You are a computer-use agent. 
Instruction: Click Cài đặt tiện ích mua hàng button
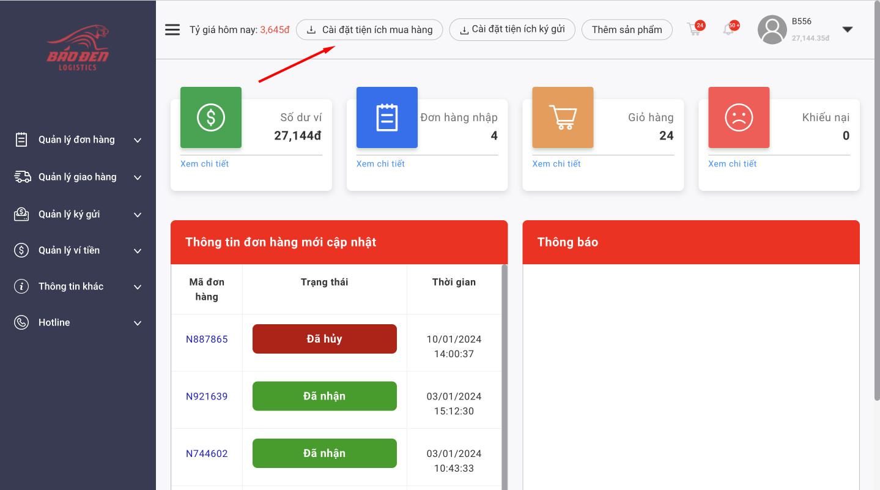pyautogui.click(x=369, y=29)
